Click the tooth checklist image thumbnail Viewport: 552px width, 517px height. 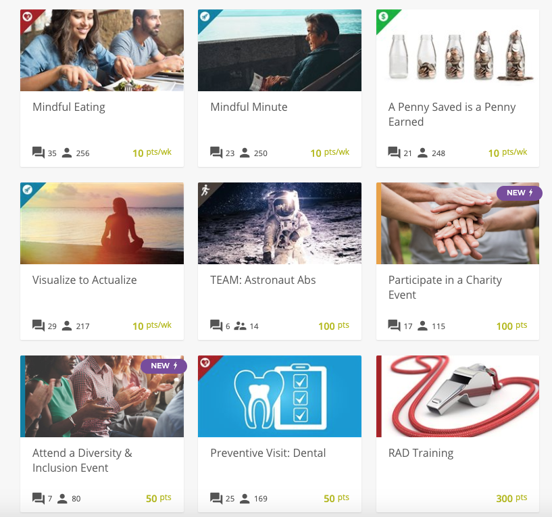280,396
